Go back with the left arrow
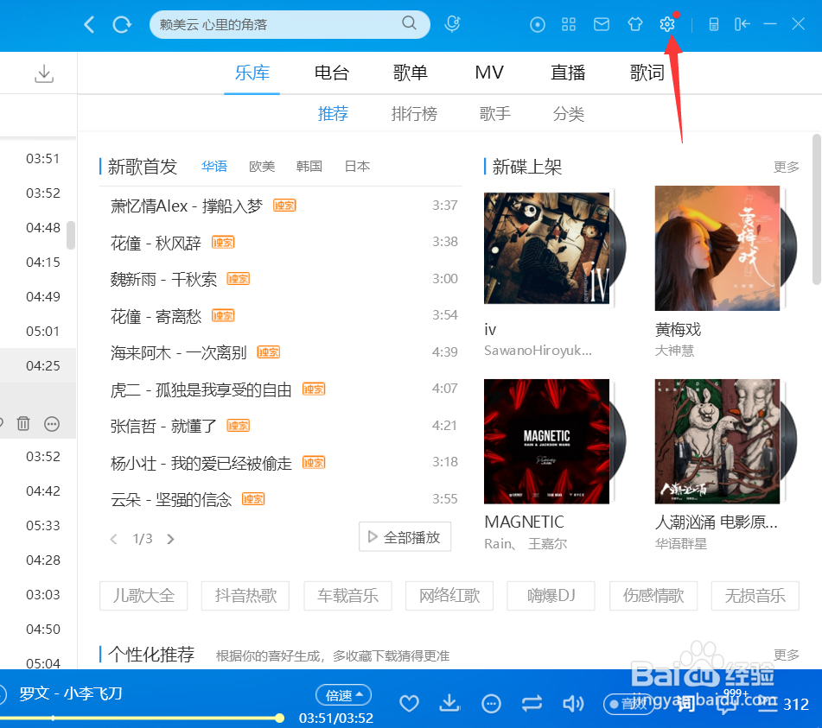822x728 pixels. pyautogui.click(x=89, y=24)
